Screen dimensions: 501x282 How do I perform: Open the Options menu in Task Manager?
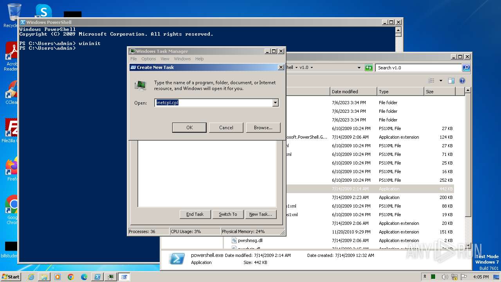coord(149,59)
